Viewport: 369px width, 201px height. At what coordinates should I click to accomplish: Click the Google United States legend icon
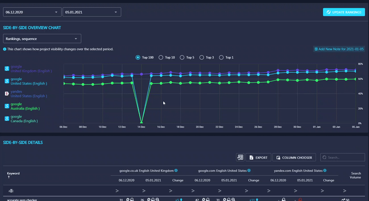(x=7, y=81)
